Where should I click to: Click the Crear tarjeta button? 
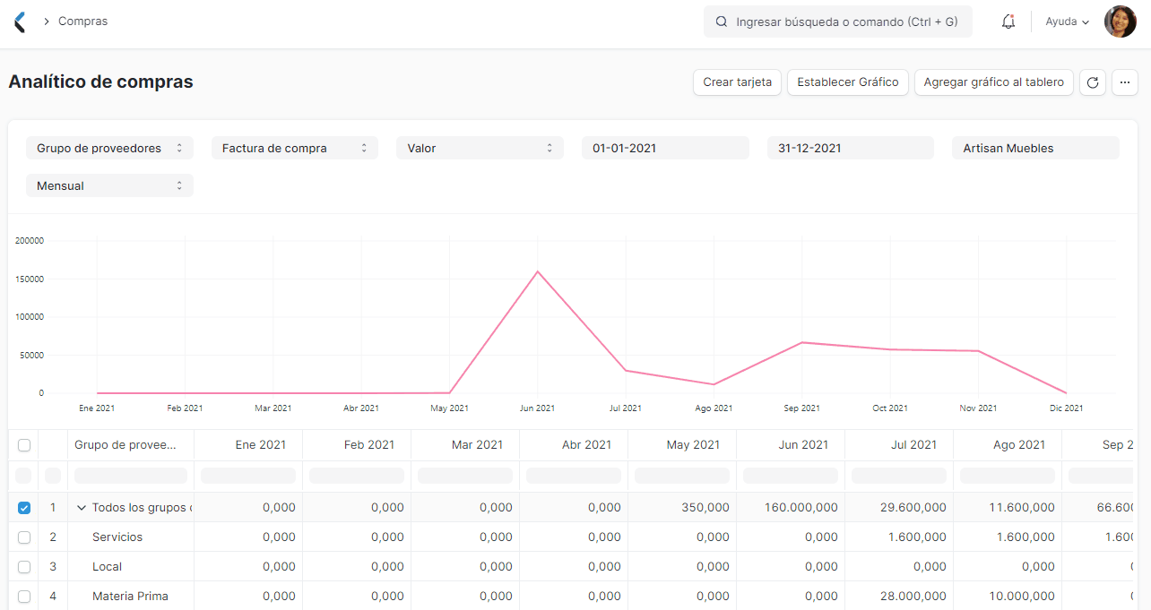(737, 82)
